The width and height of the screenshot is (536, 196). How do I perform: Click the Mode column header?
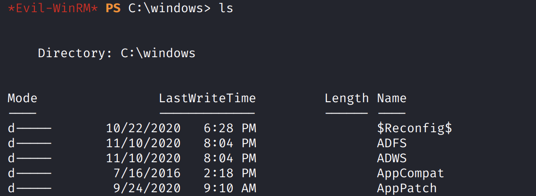tap(23, 98)
